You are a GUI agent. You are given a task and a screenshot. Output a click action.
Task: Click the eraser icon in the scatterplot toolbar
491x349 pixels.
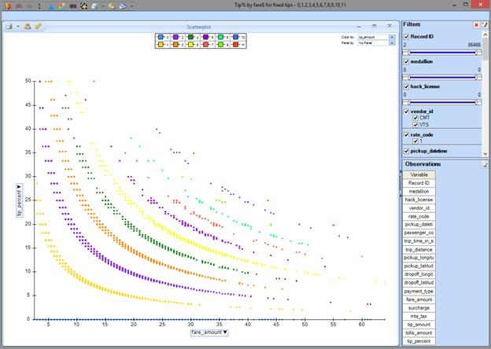pyautogui.click(x=38, y=26)
